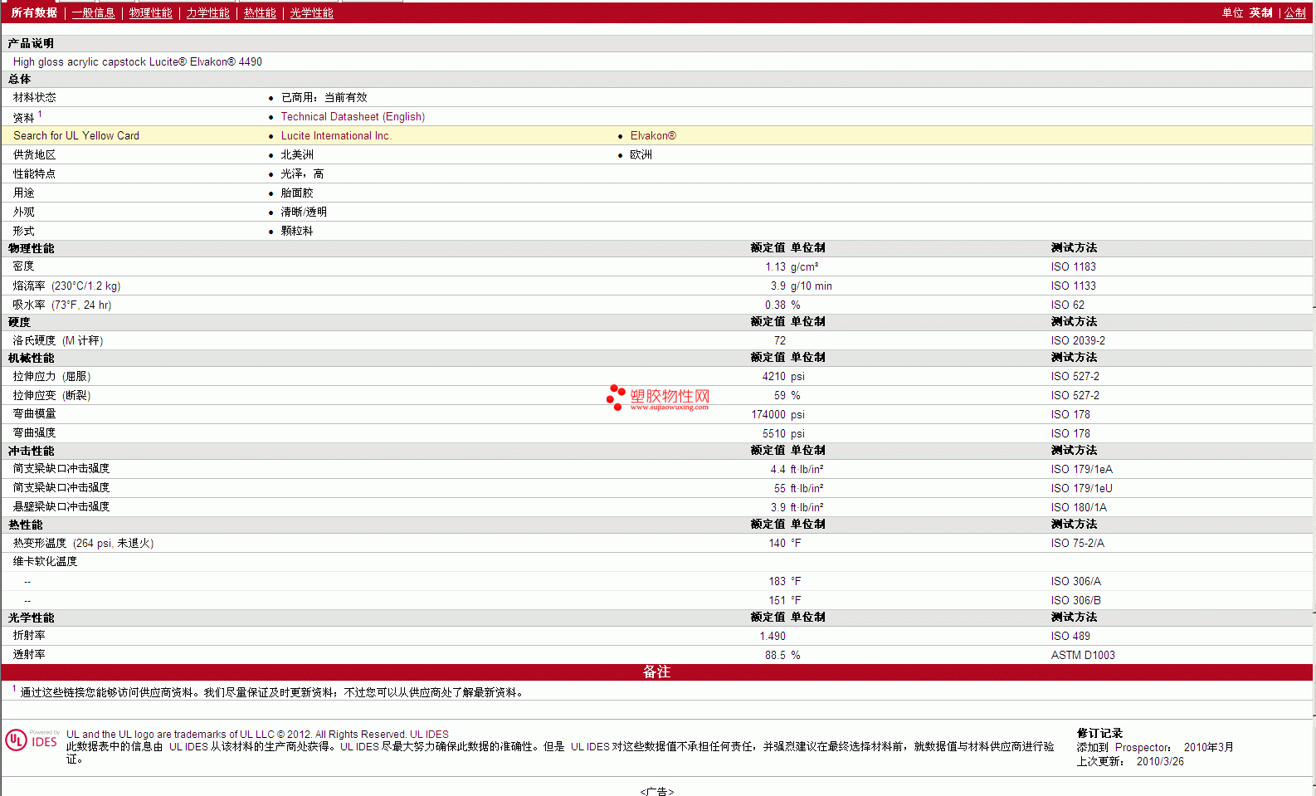The image size is (1316, 796).
Task: Click the first UL IDES footer link
Action: coord(429,735)
